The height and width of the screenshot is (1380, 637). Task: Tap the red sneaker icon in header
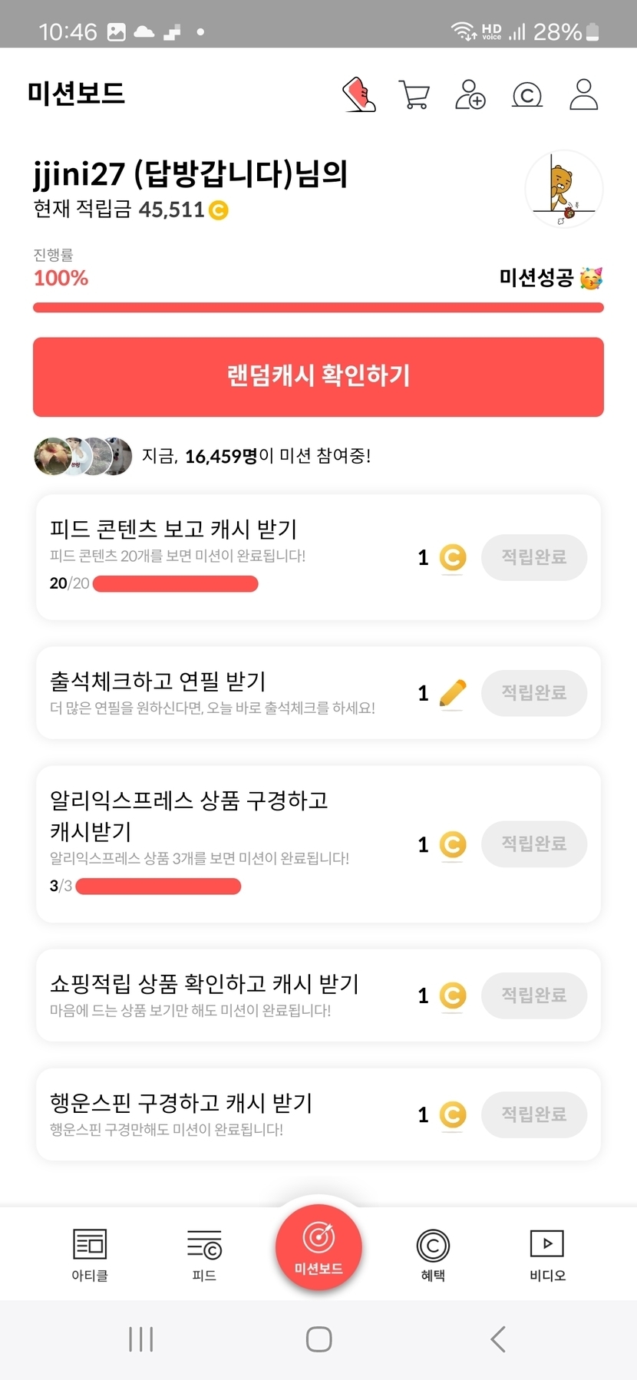[x=359, y=94]
